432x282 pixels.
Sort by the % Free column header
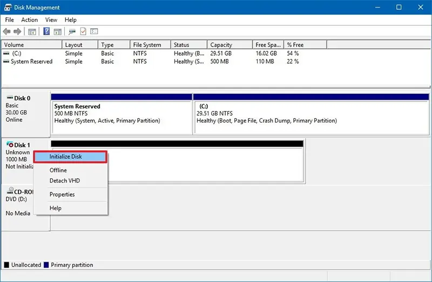[x=305, y=45]
